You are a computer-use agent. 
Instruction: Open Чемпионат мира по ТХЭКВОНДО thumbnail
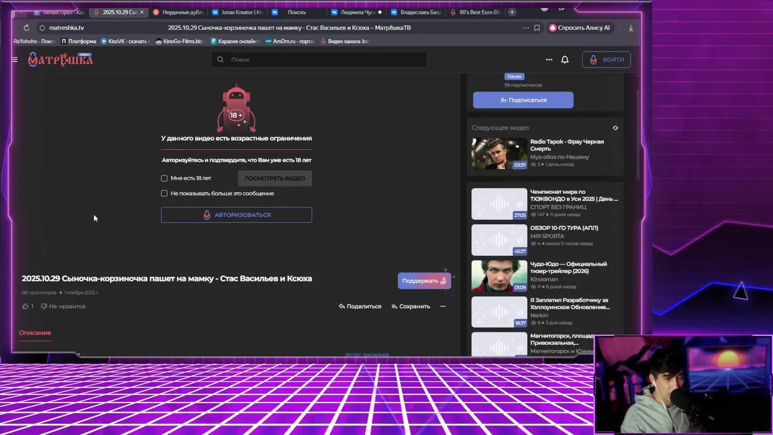click(499, 204)
